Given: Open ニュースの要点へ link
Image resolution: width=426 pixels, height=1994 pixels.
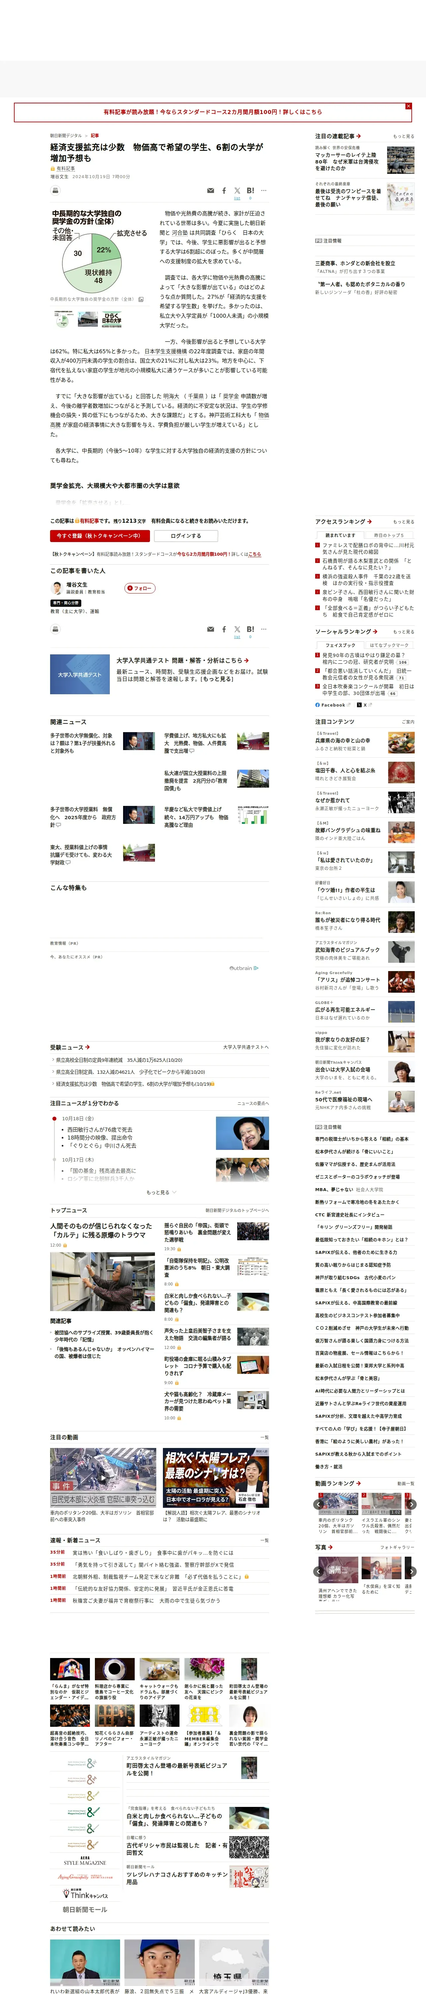Looking at the screenshot, I should tap(253, 1103).
